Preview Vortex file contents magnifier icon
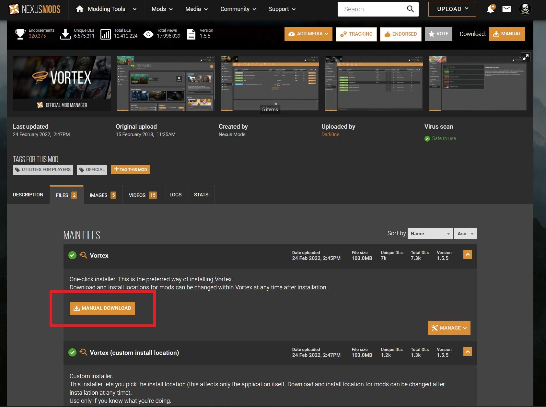 [x=83, y=255]
